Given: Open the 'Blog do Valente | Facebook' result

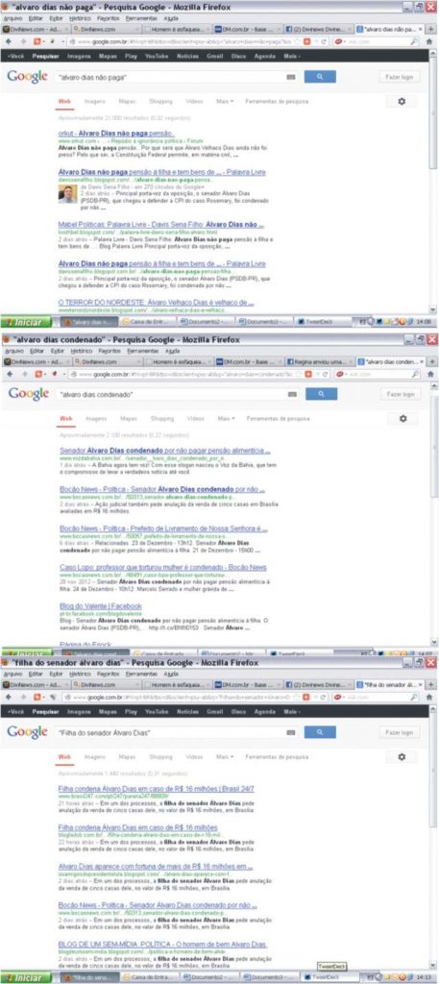Looking at the screenshot, I should coord(101,605).
